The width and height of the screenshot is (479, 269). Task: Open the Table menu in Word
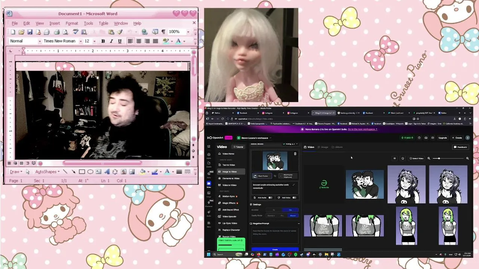(x=103, y=23)
